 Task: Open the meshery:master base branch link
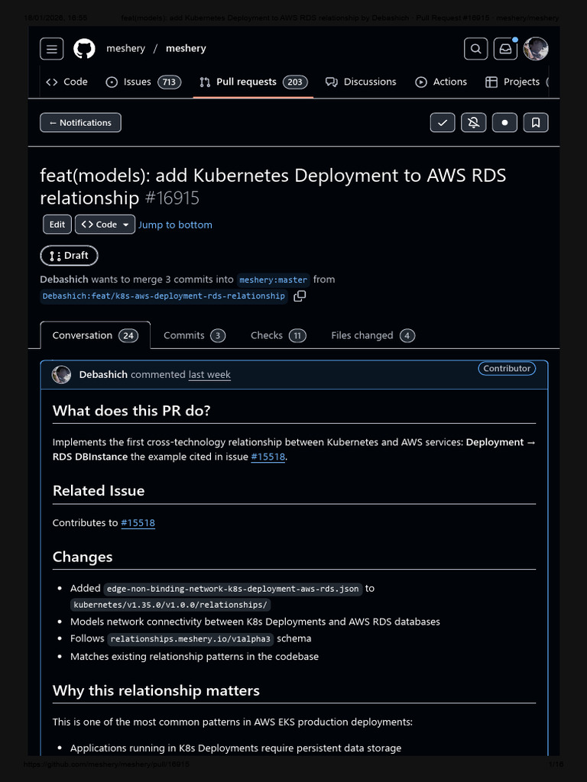[273, 280]
